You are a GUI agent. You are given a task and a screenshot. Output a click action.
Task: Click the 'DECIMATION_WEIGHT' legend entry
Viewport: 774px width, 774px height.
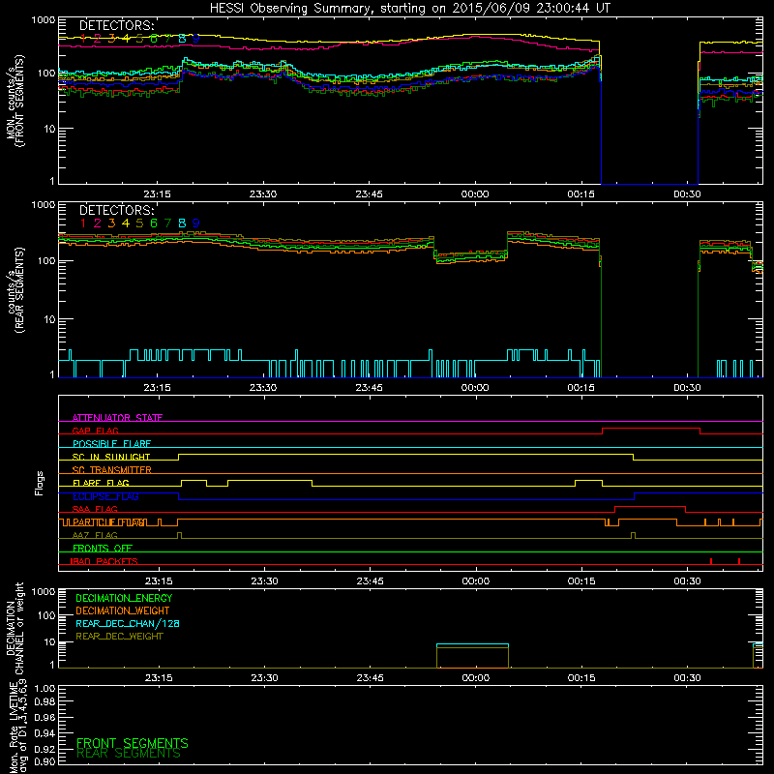tap(123, 611)
